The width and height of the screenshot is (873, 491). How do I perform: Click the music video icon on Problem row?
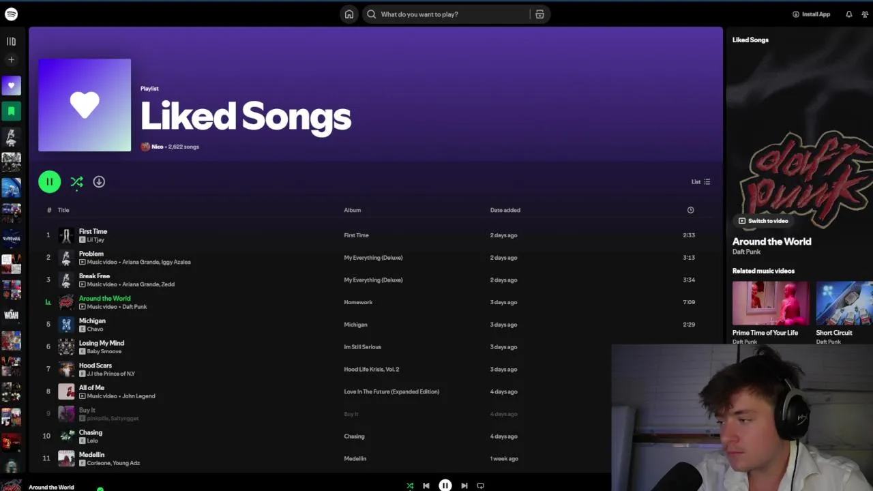click(83, 262)
